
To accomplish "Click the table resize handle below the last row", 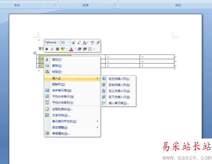I will [x=175, y=69].
